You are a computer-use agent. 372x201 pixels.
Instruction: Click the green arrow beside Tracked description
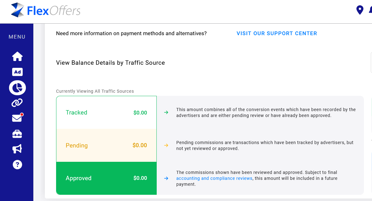(x=166, y=113)
